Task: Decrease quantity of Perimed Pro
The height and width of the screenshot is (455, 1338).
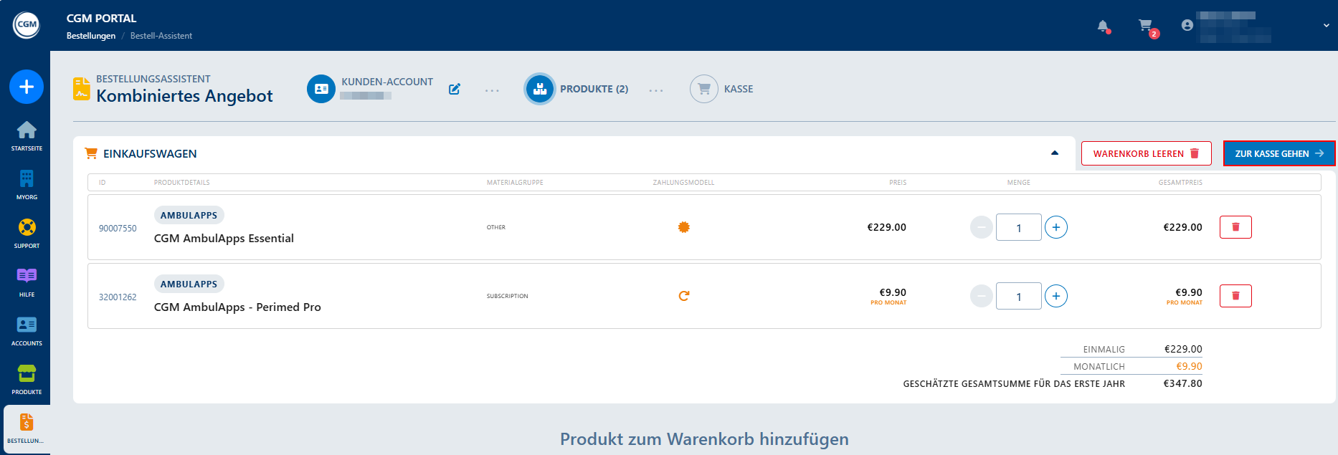Action: tap(982, 296)
